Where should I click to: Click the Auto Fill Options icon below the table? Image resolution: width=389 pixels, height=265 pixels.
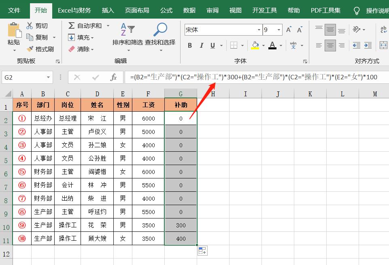[202, 250]
